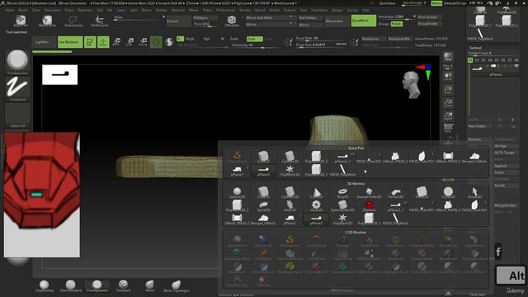The width and height of the screenshot is (528, 297).
Task: Pick the Helix3D primitive
Action: pyautogui.click(x=290, y=205)
